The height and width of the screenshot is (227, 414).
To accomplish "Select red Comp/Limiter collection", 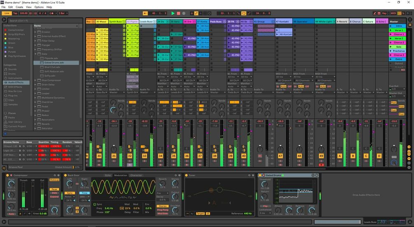I will (x=16, y=30).
